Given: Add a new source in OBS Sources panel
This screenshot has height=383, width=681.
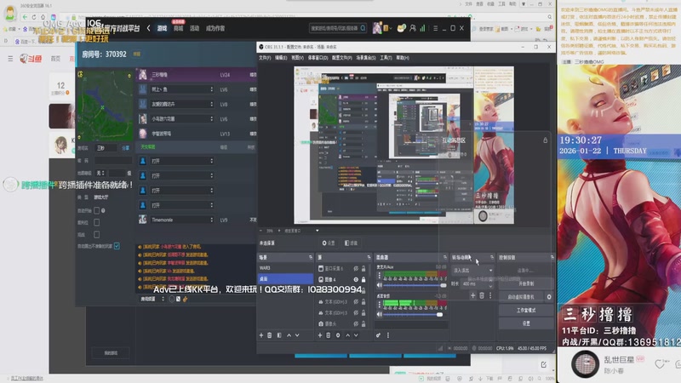Looking at the screenshot, I should [320, 335].
